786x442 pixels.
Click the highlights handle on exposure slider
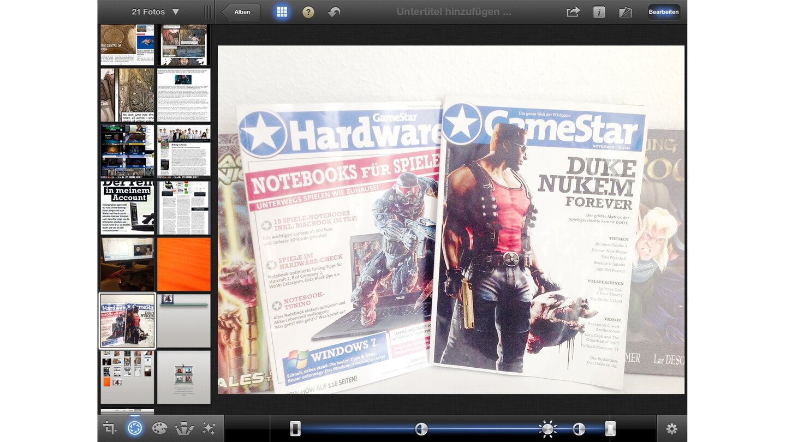pyautogui.click(x=610, y=428)
